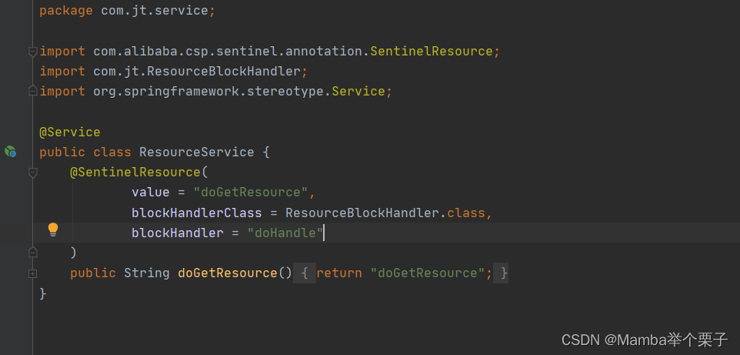The width and height of the screenshot is (740, 355).
Task: Click class name ResourceService
Action: coord(197,152)
